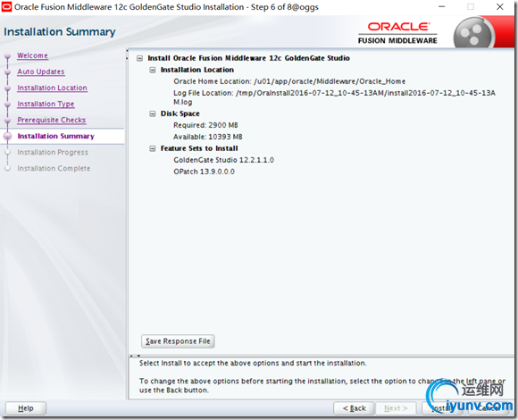
Task: Start installation with the Install button
Action: pos(443,408)
